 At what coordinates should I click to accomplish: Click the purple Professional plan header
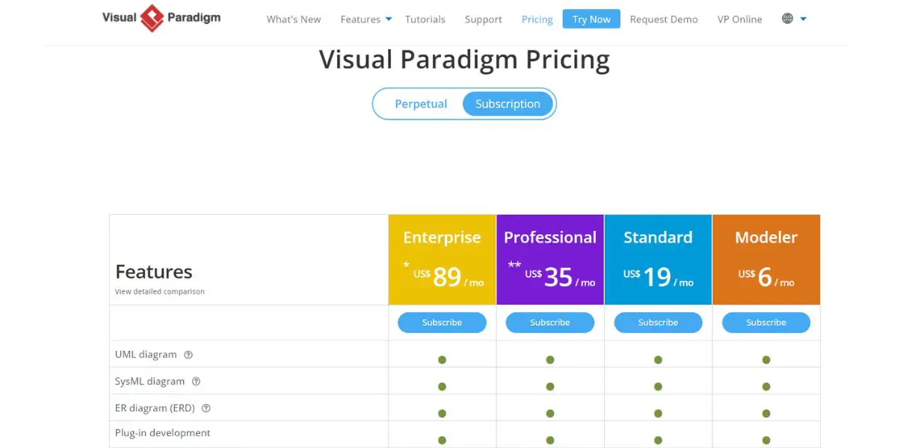550,260
